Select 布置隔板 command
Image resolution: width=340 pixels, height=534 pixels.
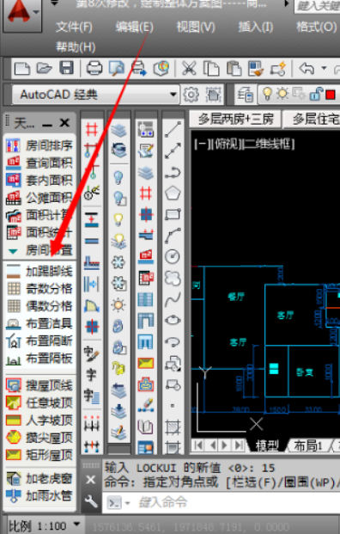click(39, 359)
